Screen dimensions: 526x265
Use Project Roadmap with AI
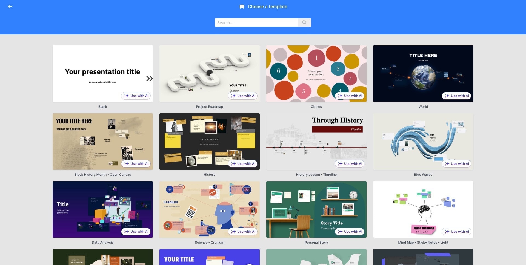(243, 96)
